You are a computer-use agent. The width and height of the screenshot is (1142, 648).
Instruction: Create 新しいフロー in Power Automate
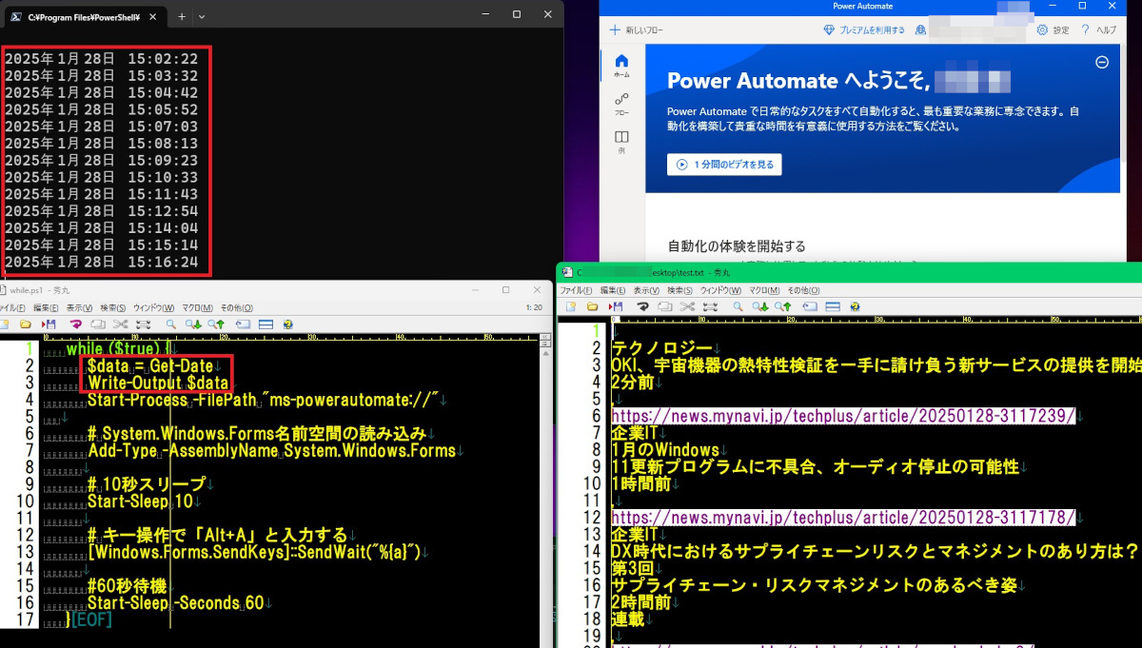coord(637,30)
